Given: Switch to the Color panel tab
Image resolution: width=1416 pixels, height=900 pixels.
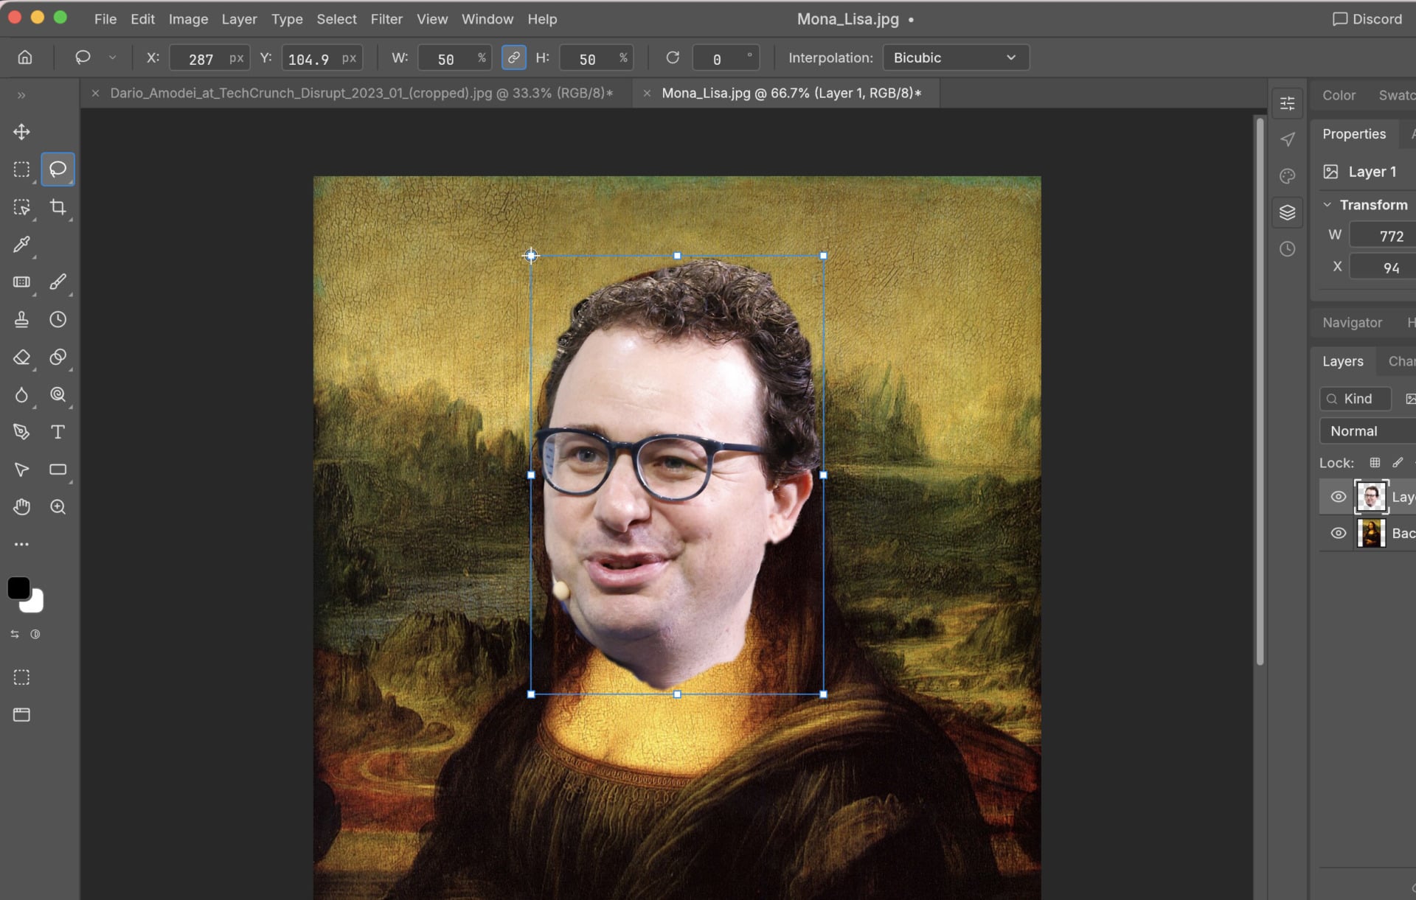Looking at the screenshot, I should point(1339,95).
